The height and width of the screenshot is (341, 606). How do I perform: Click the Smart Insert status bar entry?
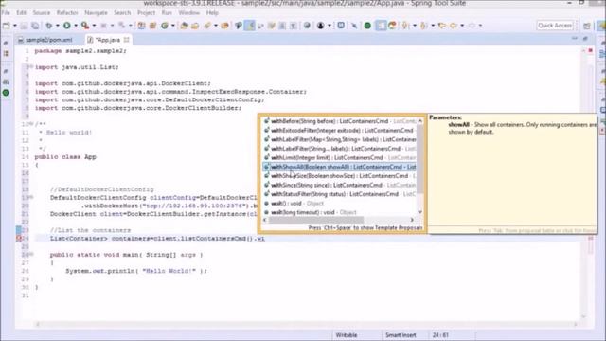401,335
